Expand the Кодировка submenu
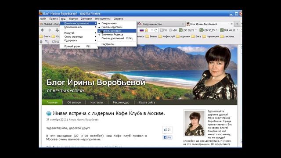The width and height of the screenshot is (281, 158). (79, 40)
